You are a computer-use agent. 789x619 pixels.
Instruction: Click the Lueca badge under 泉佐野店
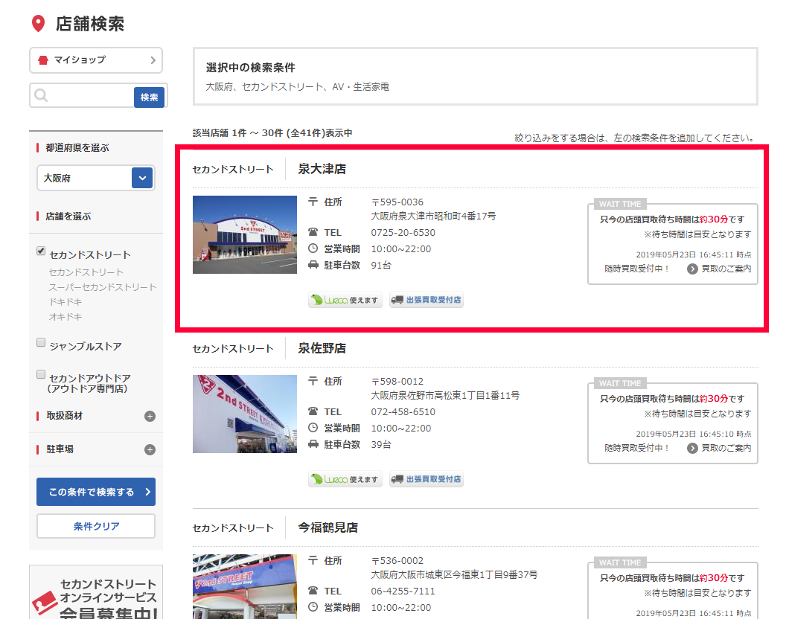(345, 480)
